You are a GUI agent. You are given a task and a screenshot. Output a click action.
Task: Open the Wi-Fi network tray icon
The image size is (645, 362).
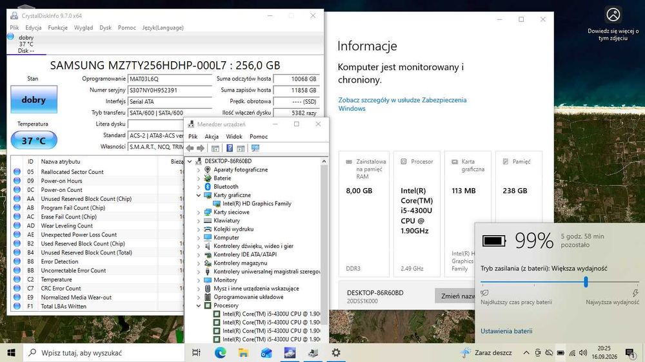572,353
